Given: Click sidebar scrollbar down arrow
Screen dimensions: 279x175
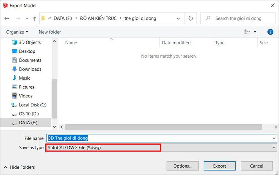Looking at the screenshot, I should [x=54, y=127].
